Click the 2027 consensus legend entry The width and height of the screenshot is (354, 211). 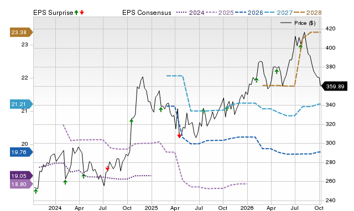click(x=278, y=13)
